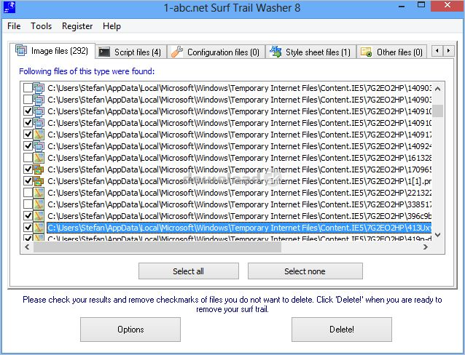Open the File menu
The height and width of the screenshot is (355, 465).
(14, 26)
